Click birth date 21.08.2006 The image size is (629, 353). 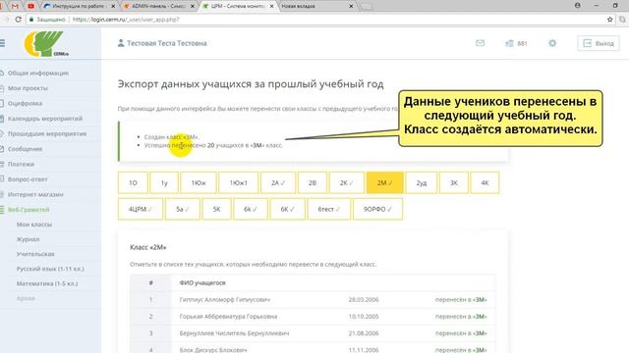click(x=364, y=333)
